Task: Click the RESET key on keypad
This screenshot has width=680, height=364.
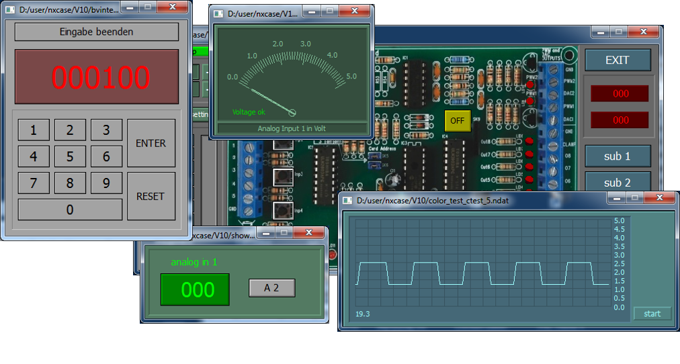Action: click(151, 196)
